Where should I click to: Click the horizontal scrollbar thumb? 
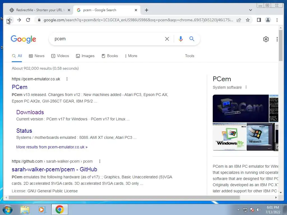[x=124, y=197]
